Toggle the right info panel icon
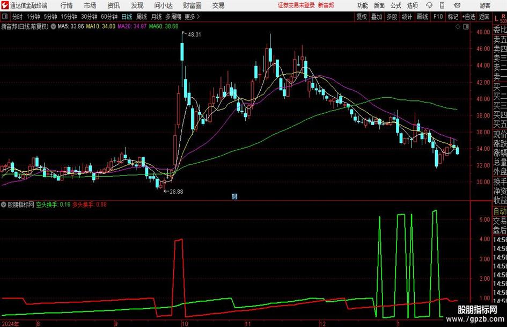The height and width of the screenshot is (327, 507). click(466, 27)
